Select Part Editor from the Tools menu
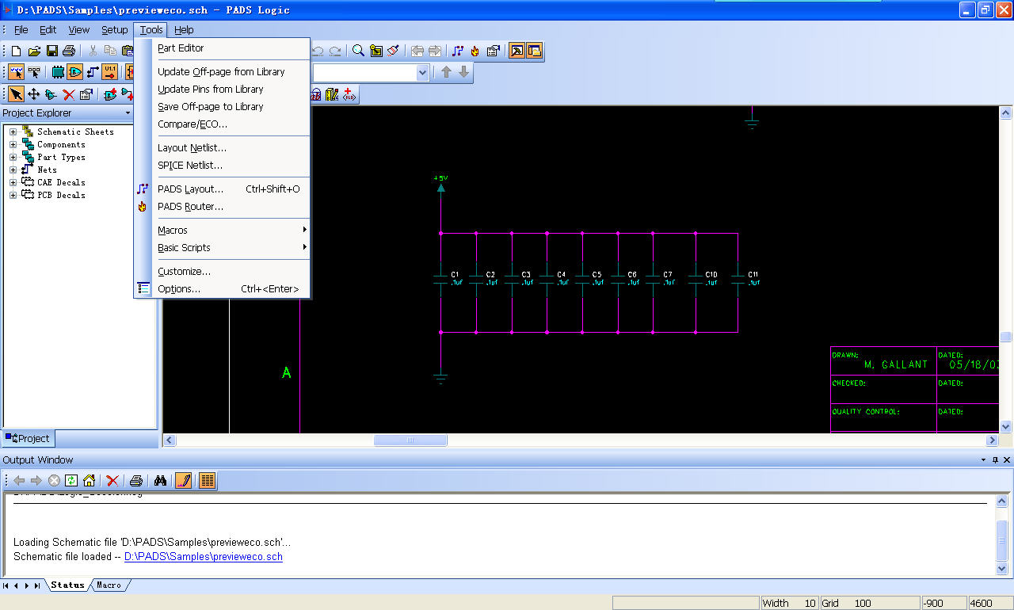This screenshot has width=1014, height=610. click(x=223, y=48)
